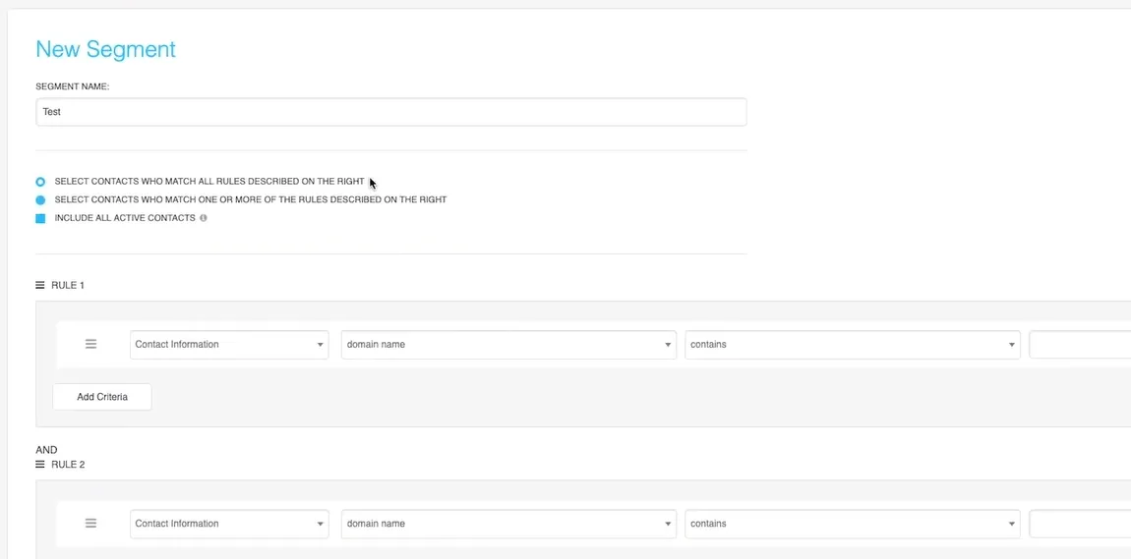Click the 'AND' connector text
This screenshot has height=559, width=1131.
(46, 450)
